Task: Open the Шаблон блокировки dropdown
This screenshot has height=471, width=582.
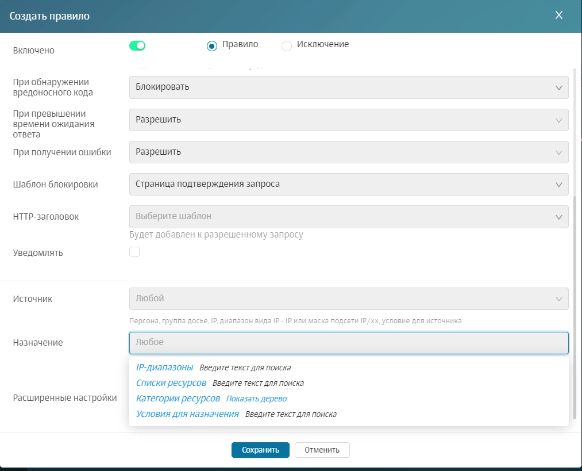Action: click(x=349, y=184)
